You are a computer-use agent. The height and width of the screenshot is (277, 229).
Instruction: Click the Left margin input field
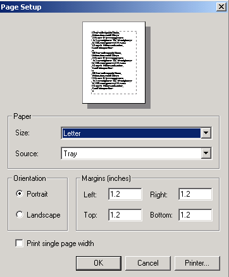pos(125,194)
